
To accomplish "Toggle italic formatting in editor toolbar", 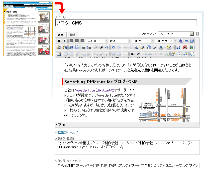I will pos(64,41).
